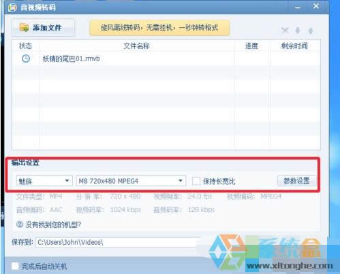Click the 参数设置 parameter settings button
This screenshot has width=340, height=274.
click(296, 181)
